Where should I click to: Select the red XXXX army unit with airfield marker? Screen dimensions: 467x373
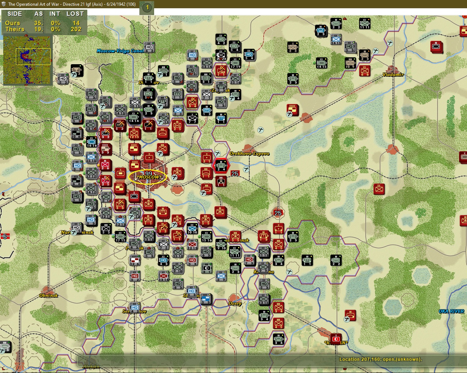[x=292, y=110]
